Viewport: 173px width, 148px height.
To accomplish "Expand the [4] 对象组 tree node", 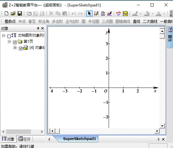I will (x=15, y=48).
